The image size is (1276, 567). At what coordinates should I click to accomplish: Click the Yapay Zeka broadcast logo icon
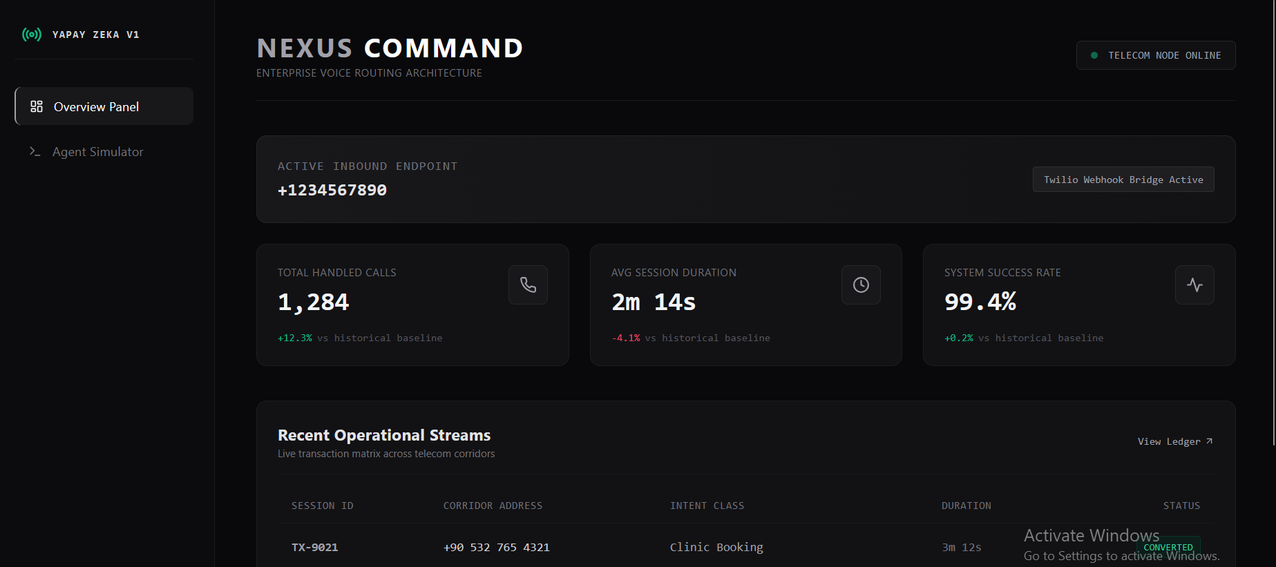point(32,35)
